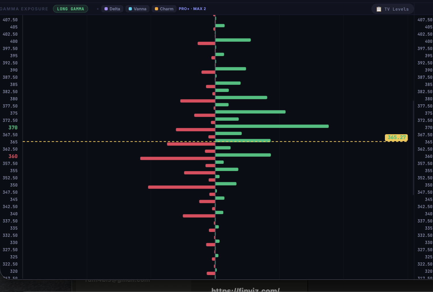The image size is (433, 292).
Task: Click the 407.50 strike label on left axis
Action: 10,20
